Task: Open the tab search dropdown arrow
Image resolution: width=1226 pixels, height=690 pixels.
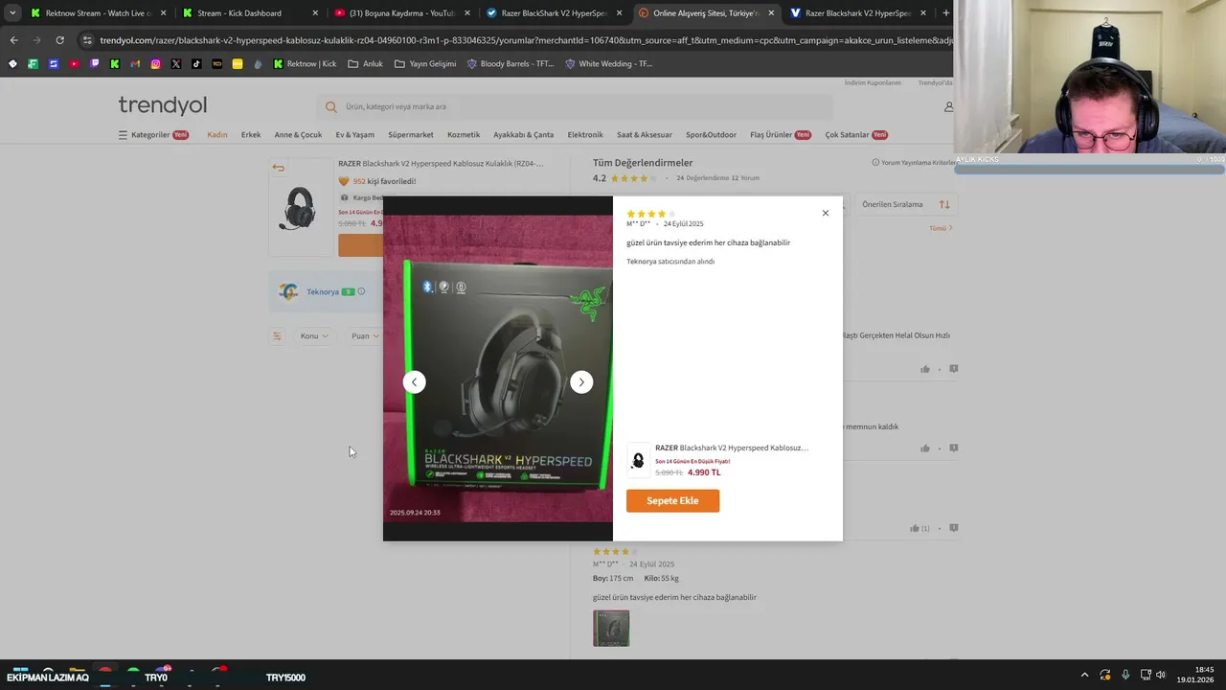Action: point(12,13)
